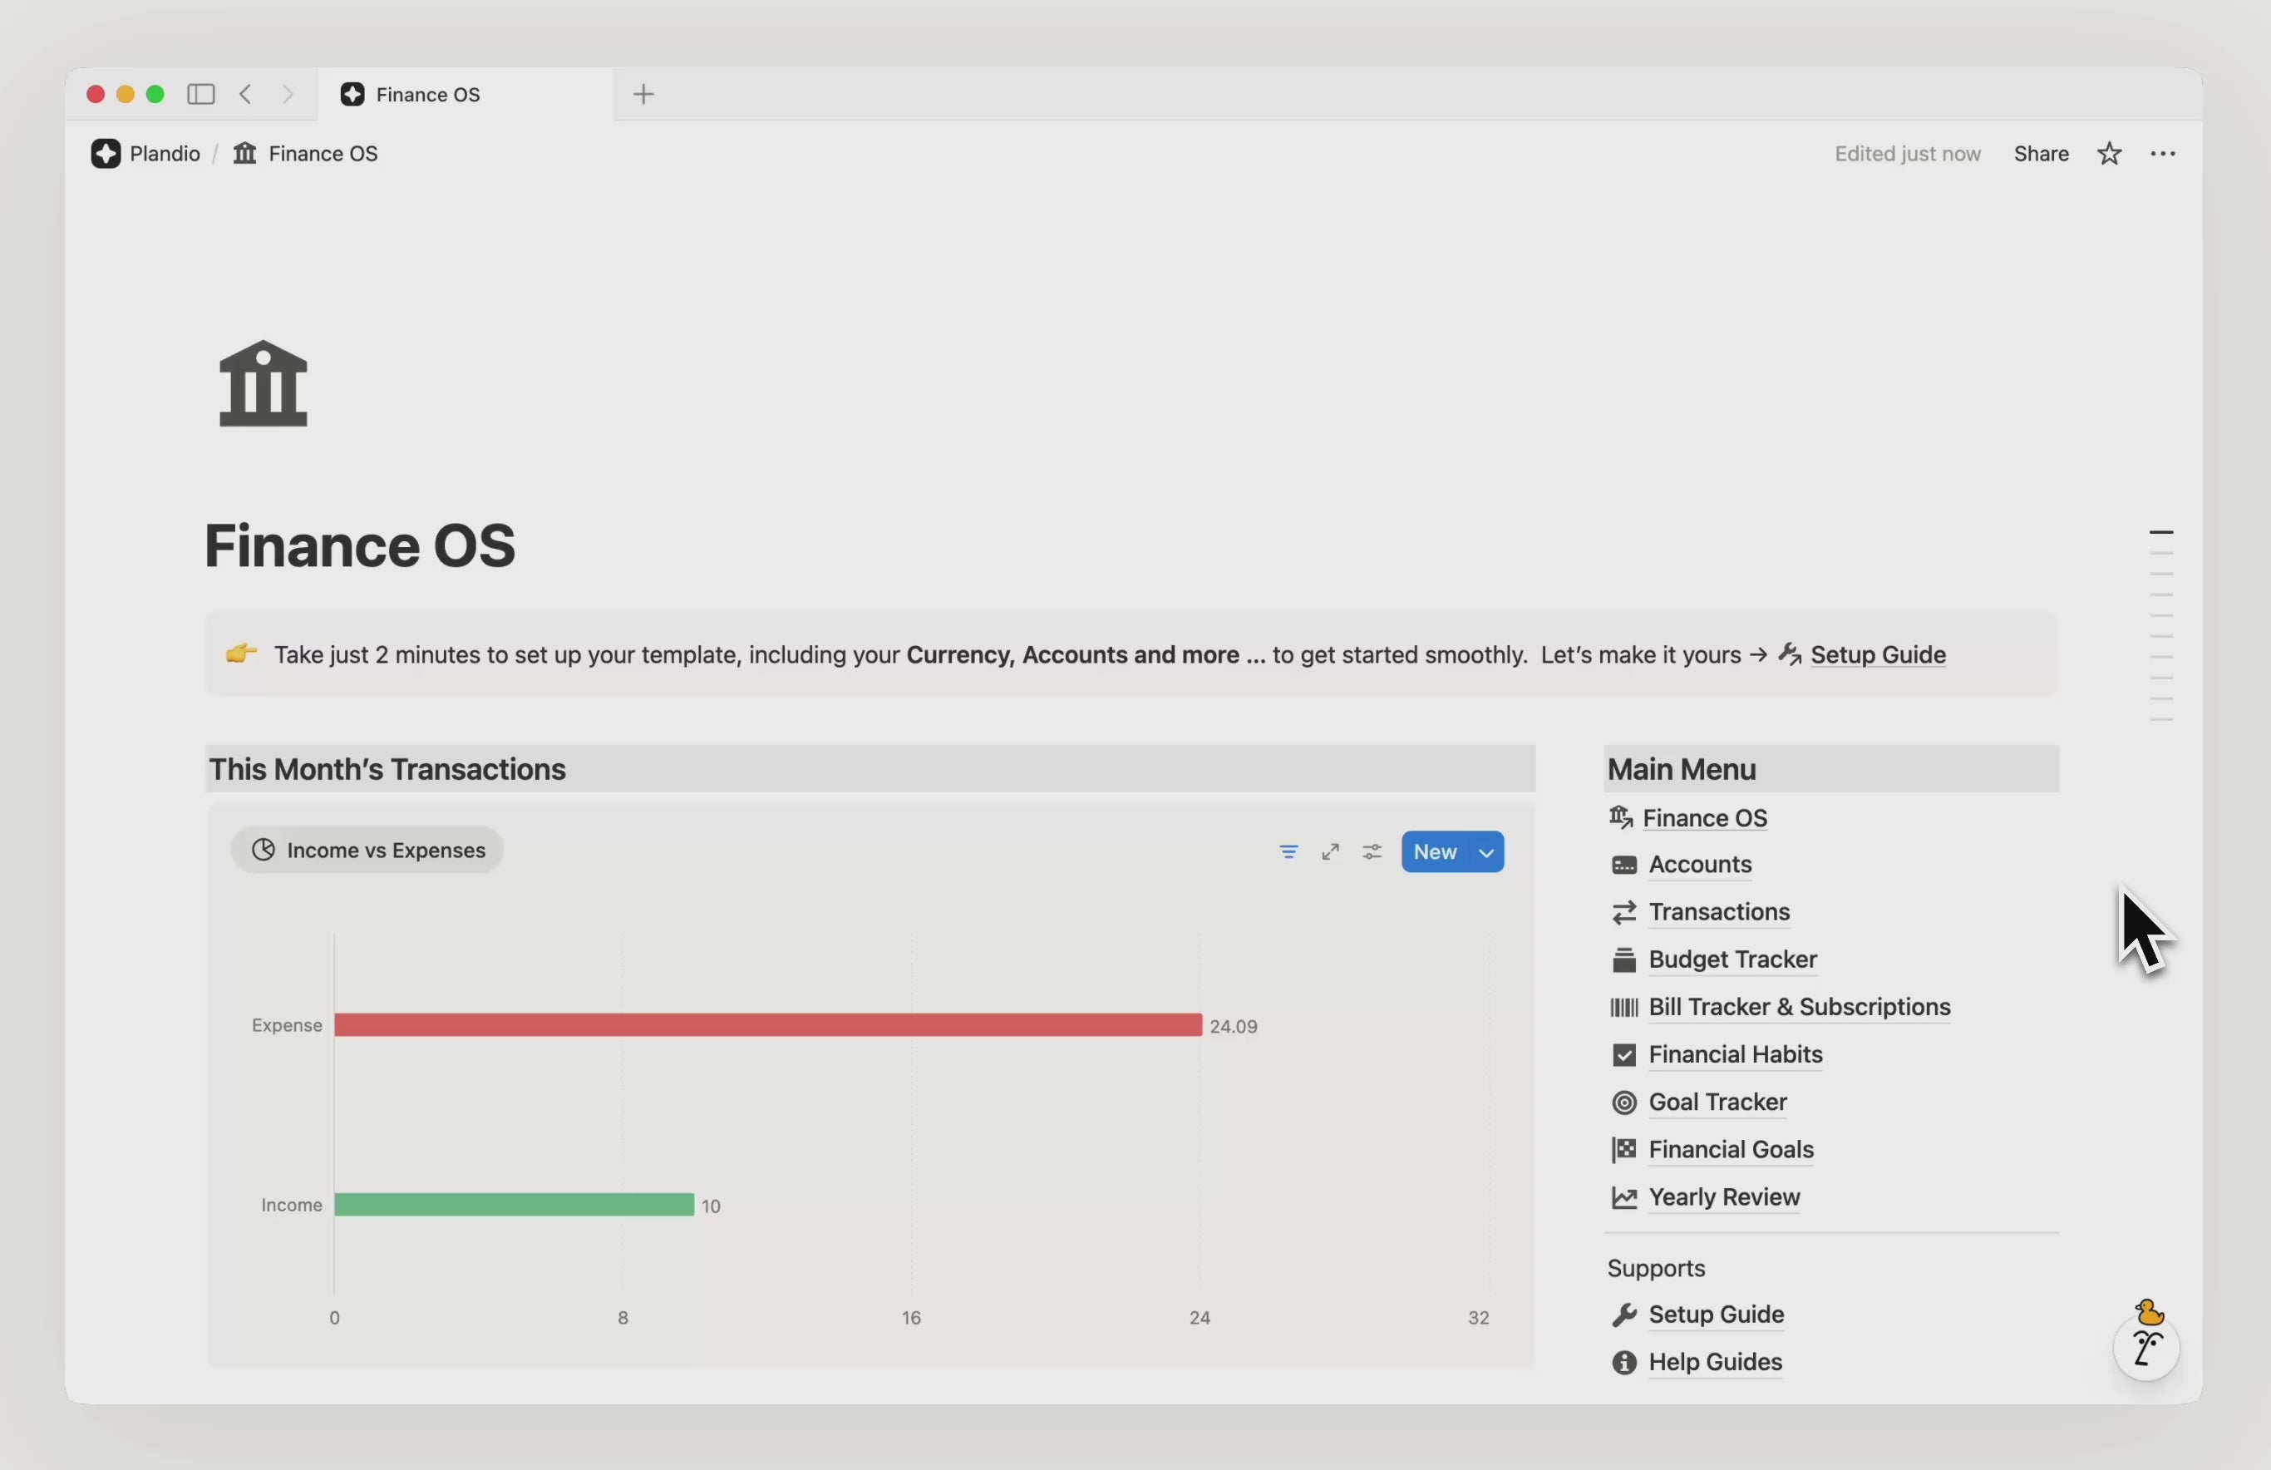
Task: Select the Accounts card icon in Main Menu
Action: 1624,865
